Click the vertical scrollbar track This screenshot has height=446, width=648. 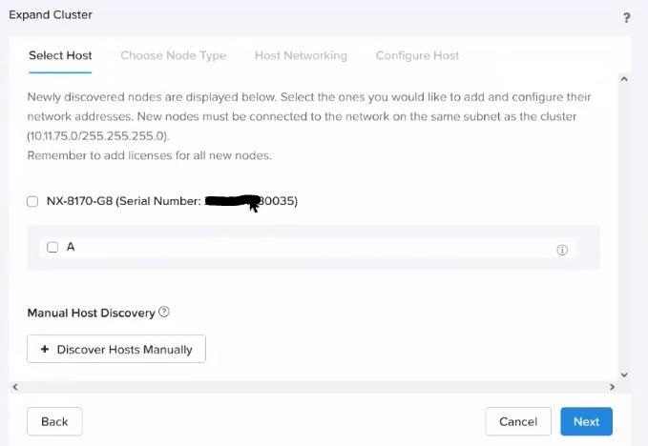pos(624,229)
